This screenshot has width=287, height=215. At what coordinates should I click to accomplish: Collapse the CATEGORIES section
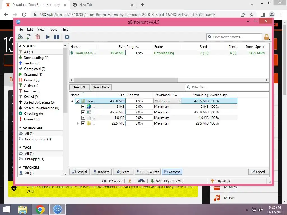point(20,128)
